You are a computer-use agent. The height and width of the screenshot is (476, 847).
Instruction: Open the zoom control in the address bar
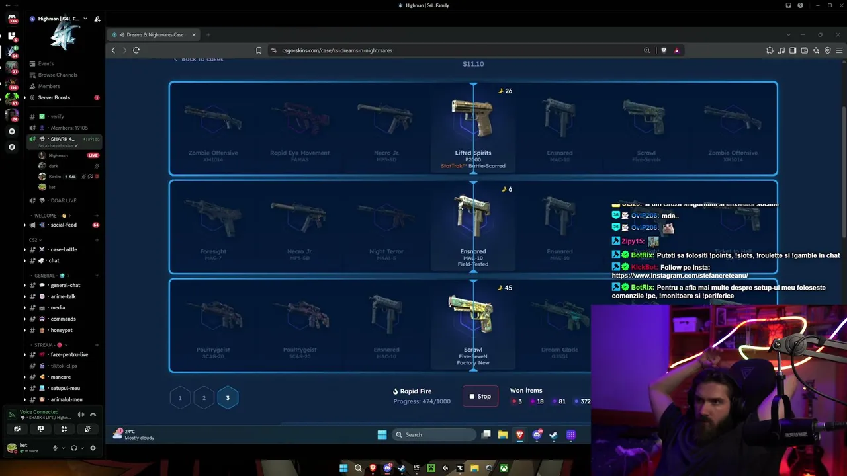click(647, 50)
